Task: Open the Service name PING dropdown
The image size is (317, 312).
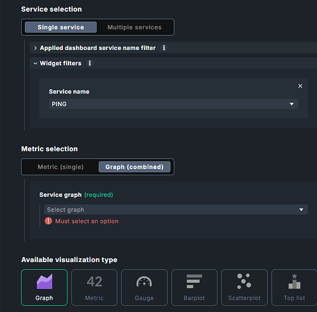Action: [173, 104]
